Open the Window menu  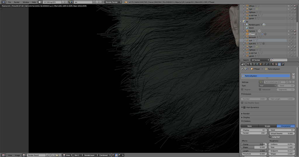[26, 2]
